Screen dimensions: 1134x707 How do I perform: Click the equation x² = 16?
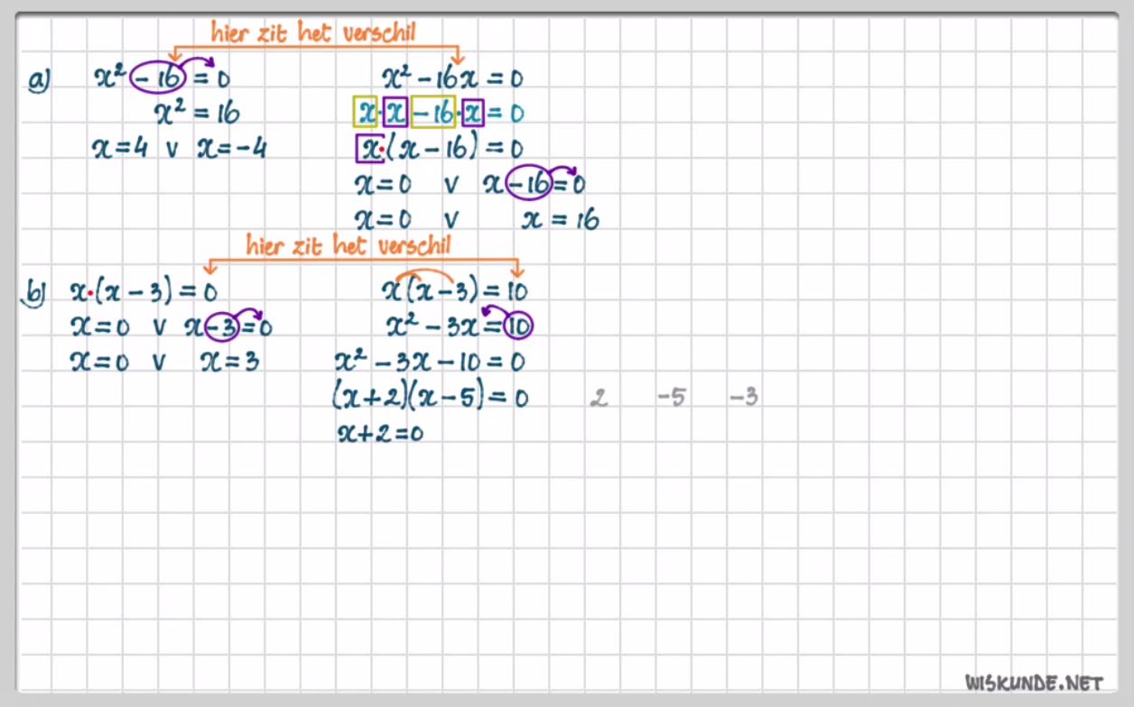click(197, 114)
